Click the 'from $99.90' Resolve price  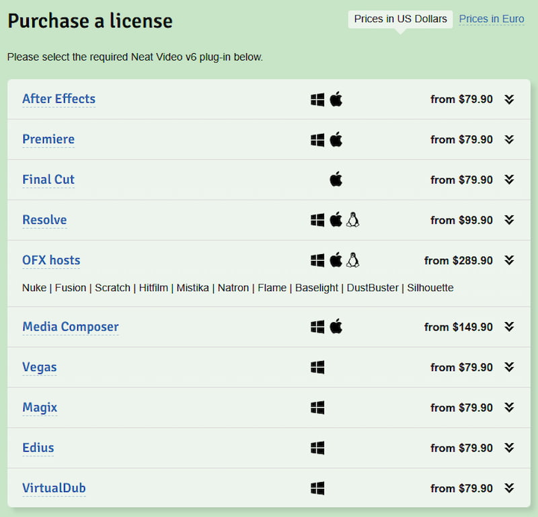tap(462, 221)
